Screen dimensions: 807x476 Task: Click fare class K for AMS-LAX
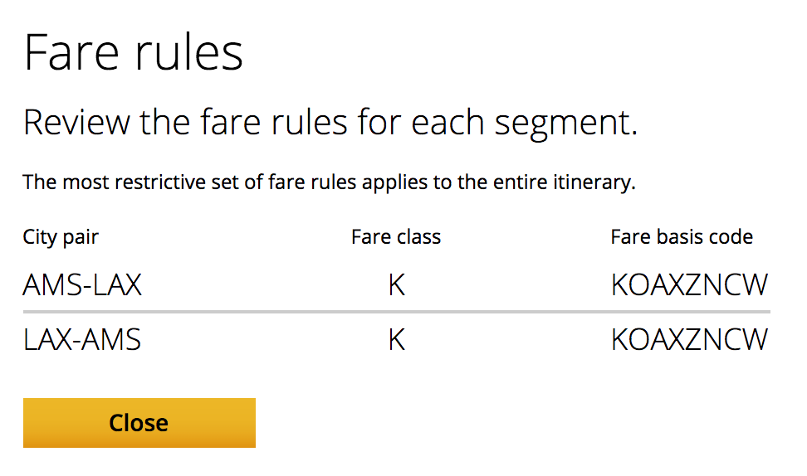click(397, 285)
